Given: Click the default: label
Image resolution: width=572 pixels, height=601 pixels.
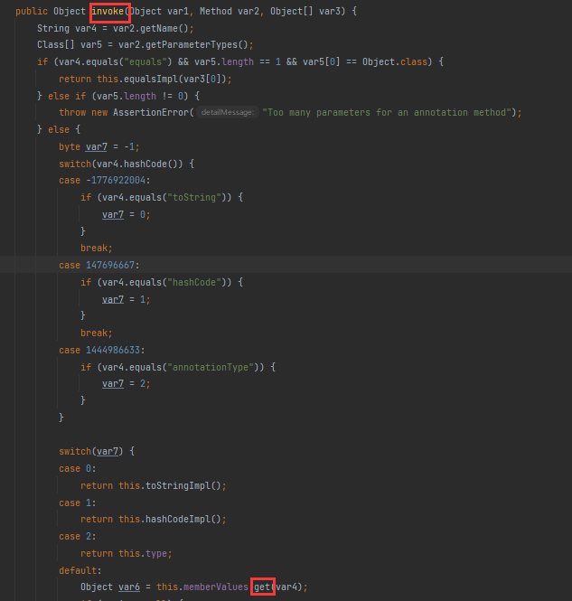Looking at the screenshot, I should pyautogui.click(x=80, y=570).
